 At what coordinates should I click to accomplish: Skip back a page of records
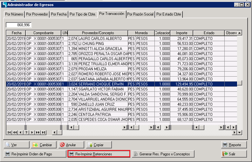(15, 132)
